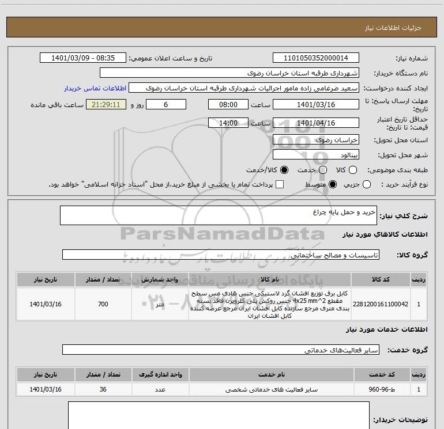Click the response deadline time 08:00 field
This screenshot has width=444, height=429.
click(x=228, y=104)
